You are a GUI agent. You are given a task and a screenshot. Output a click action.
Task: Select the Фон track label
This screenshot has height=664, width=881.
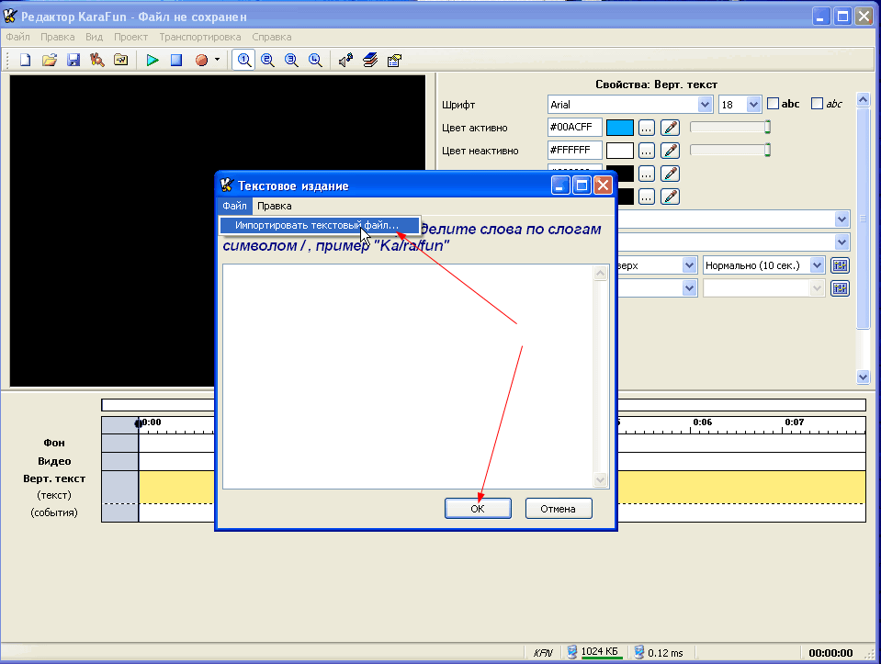(x=54, y=444)
